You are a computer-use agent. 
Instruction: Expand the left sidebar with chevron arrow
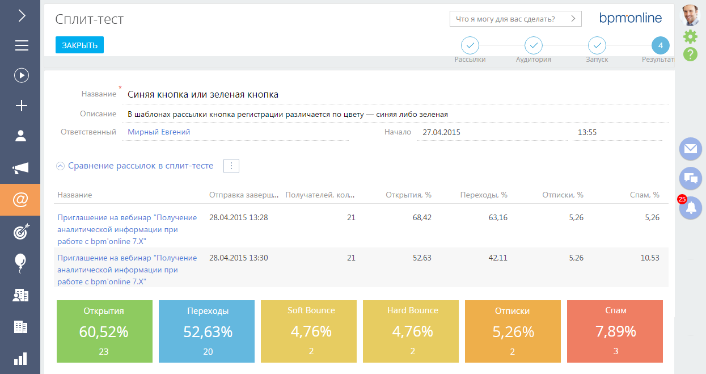click(22, 15)
